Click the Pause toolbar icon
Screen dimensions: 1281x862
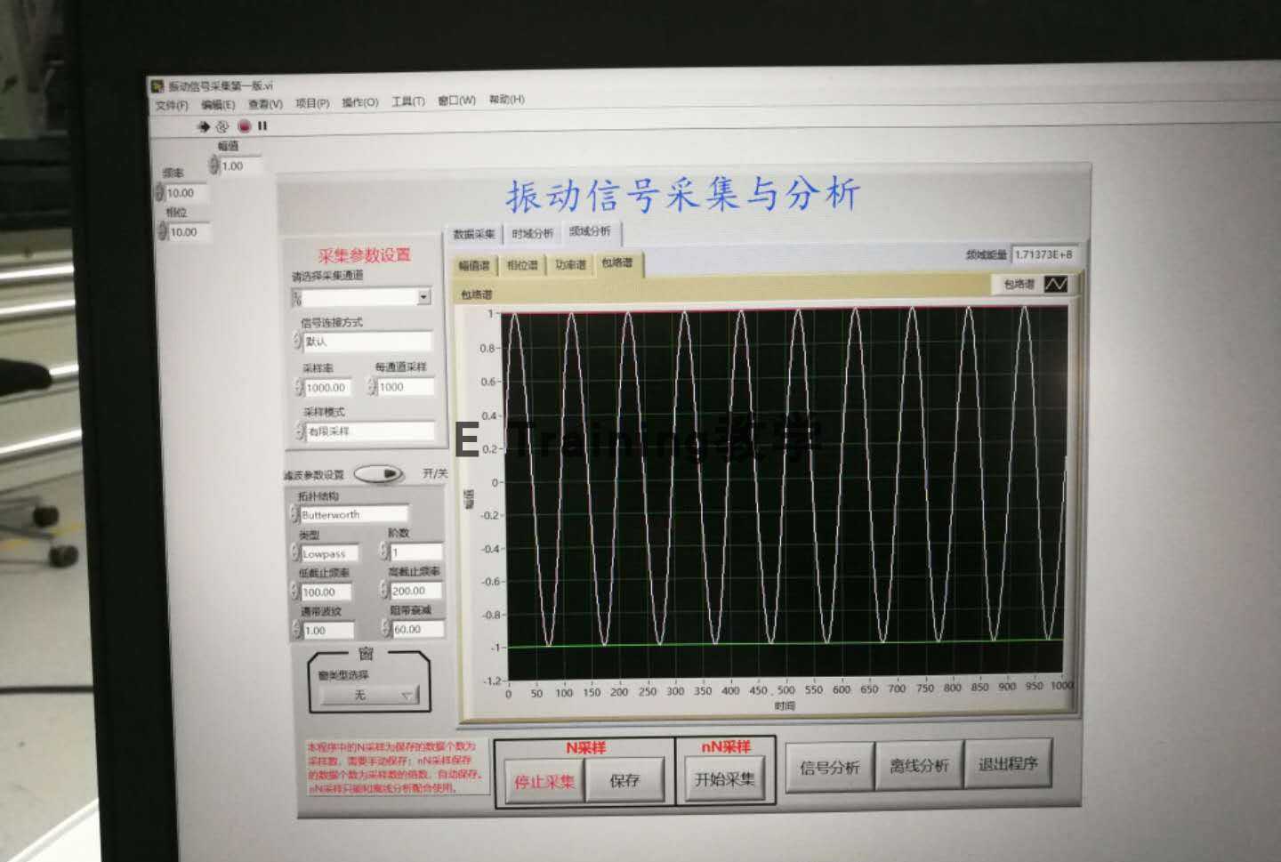[262, 126]
